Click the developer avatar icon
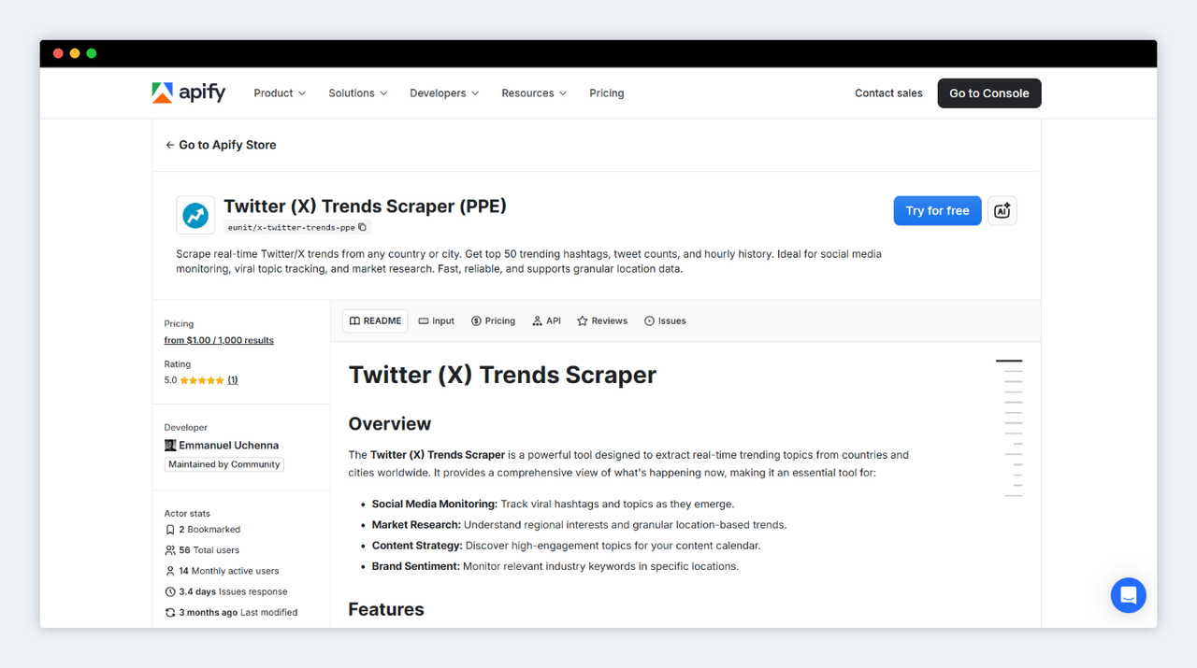Viewport: 1197px width, 668px height. click(x=170, y=446)
